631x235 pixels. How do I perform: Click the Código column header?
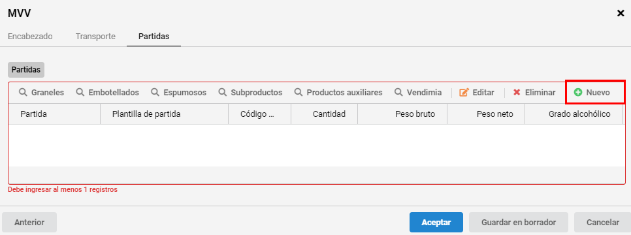(x=259, y=114)
